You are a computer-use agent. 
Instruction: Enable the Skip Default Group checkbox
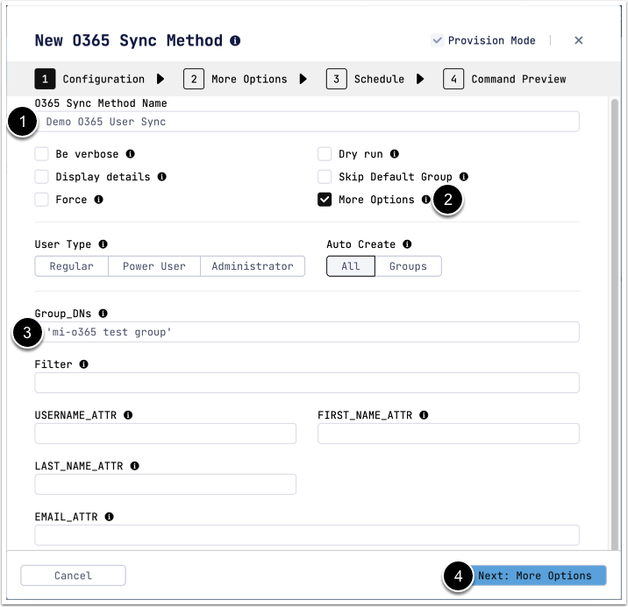[325, 177]
